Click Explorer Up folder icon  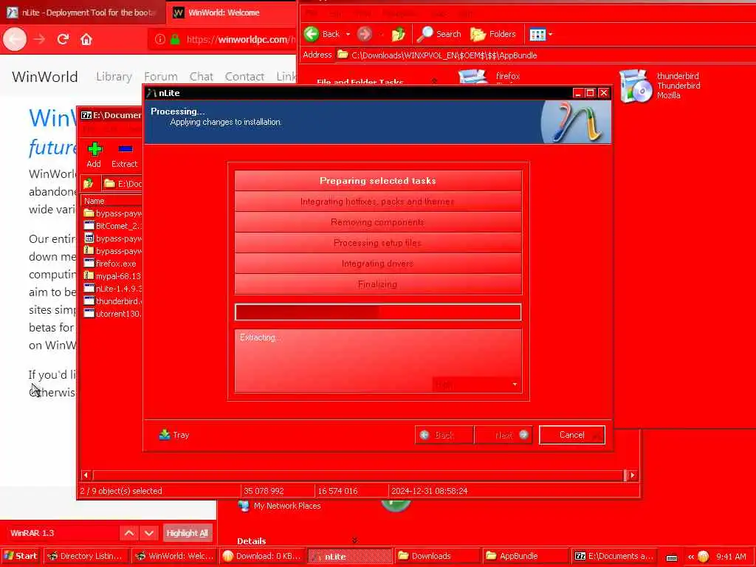pyautogui.click(x=398, y=34)
